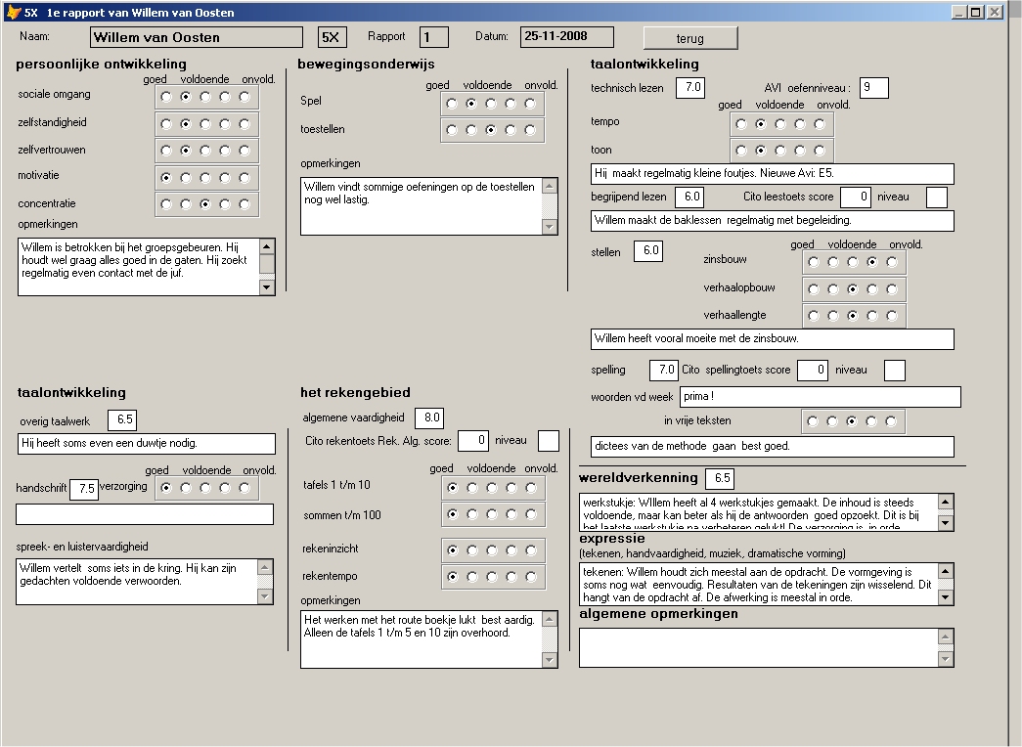The height and width of the screenshot is (747, 1022).
Task: Select last 'onvold.' radio for Spel
Action: (x=529, y=104)
